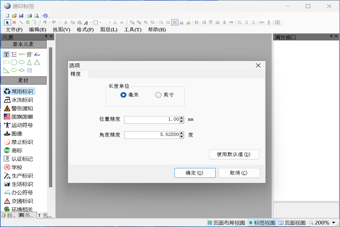Confirm with the 确定(O) button
The height and width of the screenshot is (227, 340).
tap(195, 173)
